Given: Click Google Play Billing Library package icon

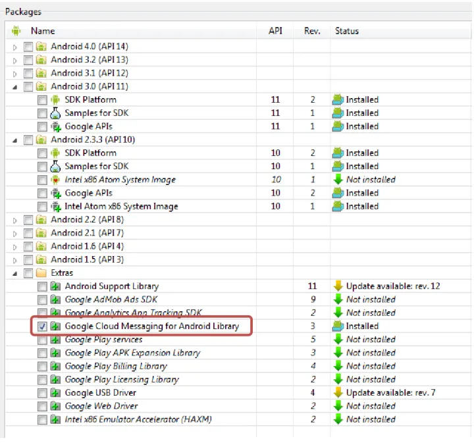Looking at the screenshot, I should coord(55,366).
